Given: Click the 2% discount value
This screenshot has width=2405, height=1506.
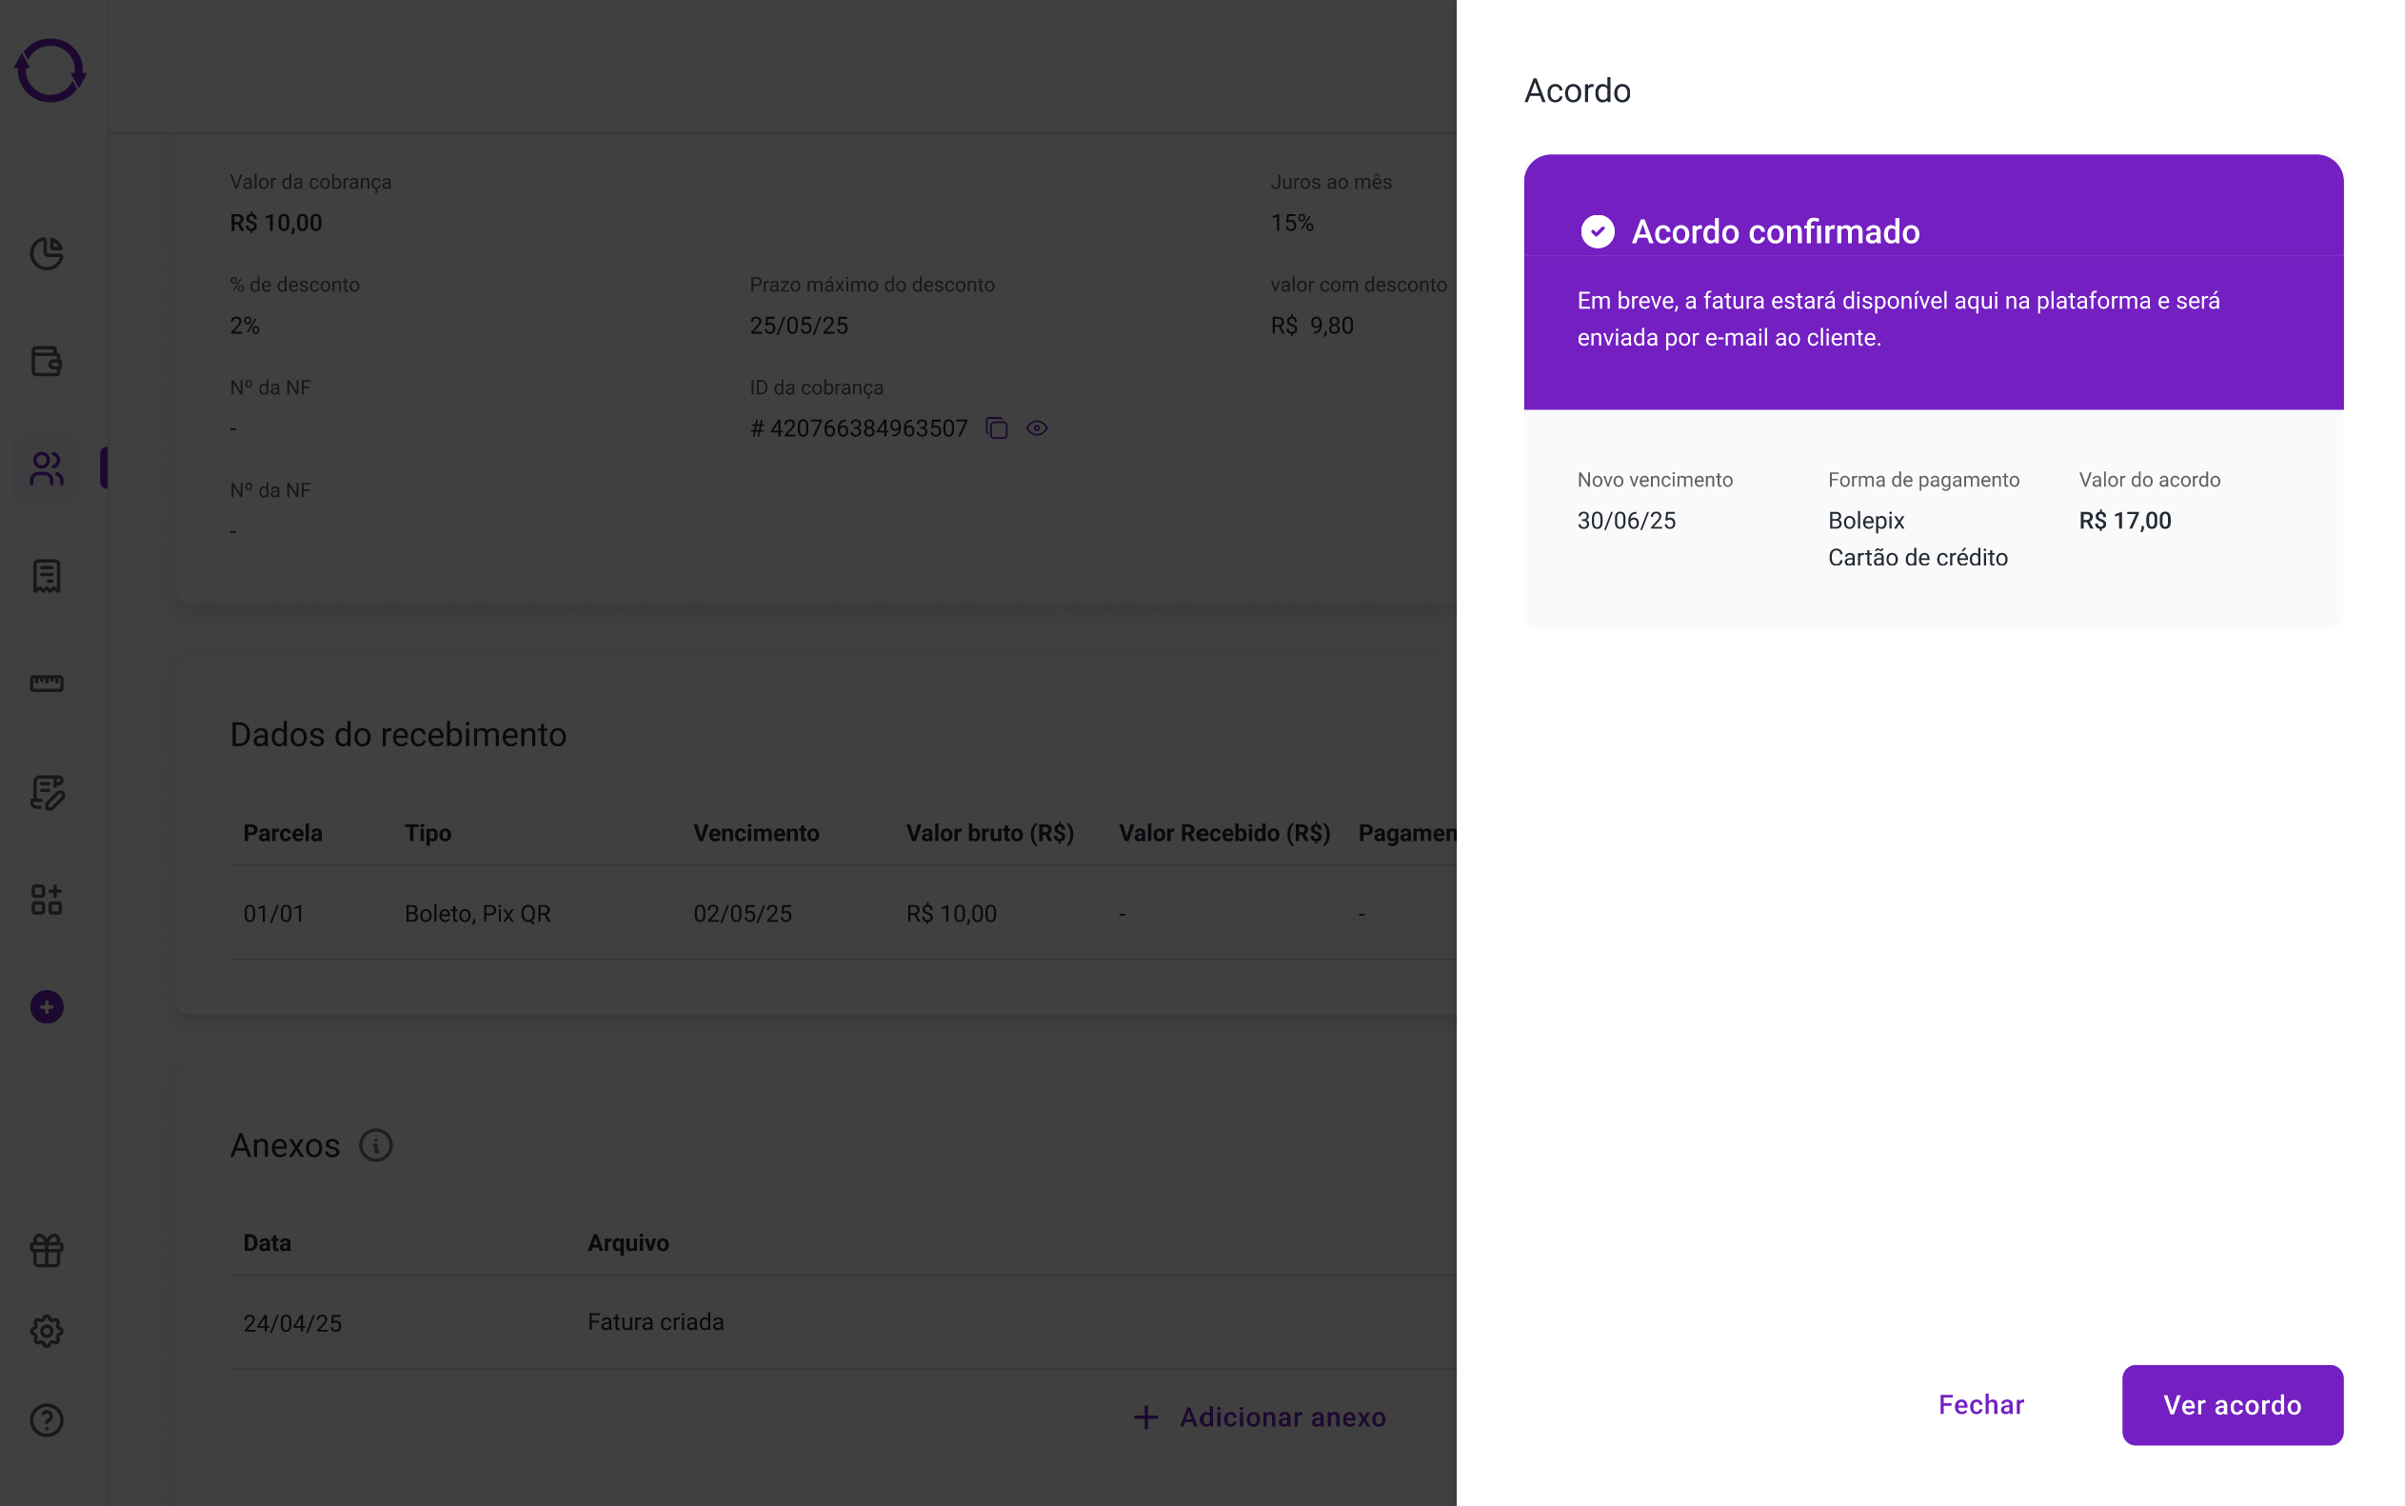Looking at the screenshot, I should coord(244,326).
